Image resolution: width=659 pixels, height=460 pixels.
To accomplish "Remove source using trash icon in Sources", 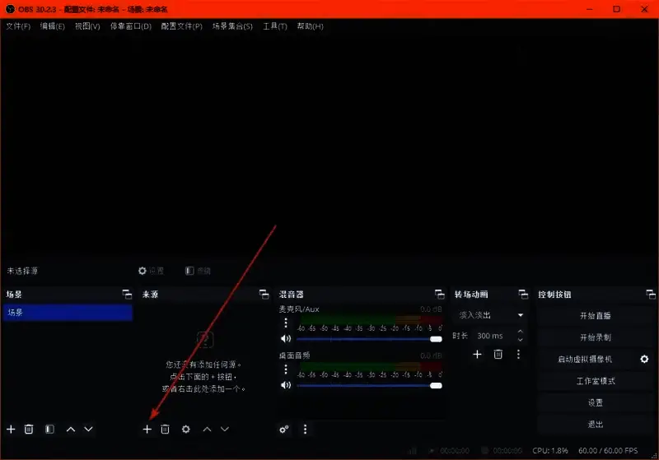I will coord(166,429).
